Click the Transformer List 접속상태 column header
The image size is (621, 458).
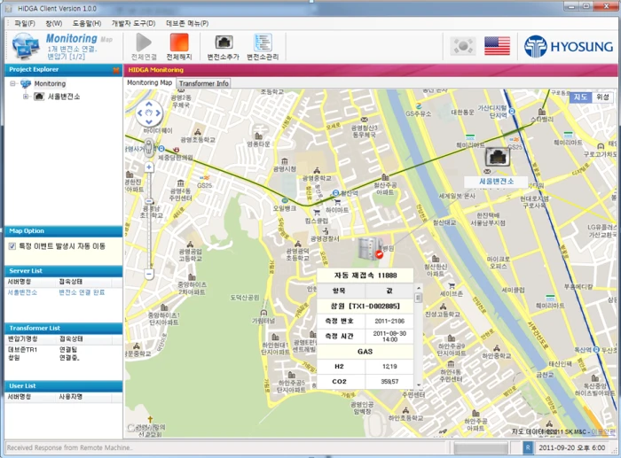pos(85,339)
